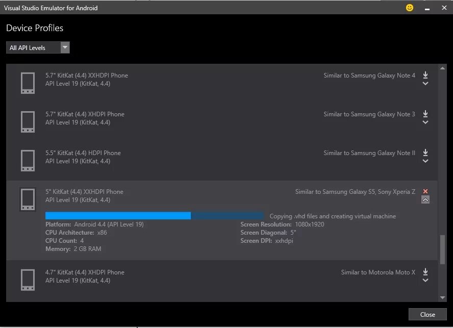Download the Galaxy Note II device profile
Image resolution: width=453 pixels, height=328 pixels.
click(x=425, y=153)
